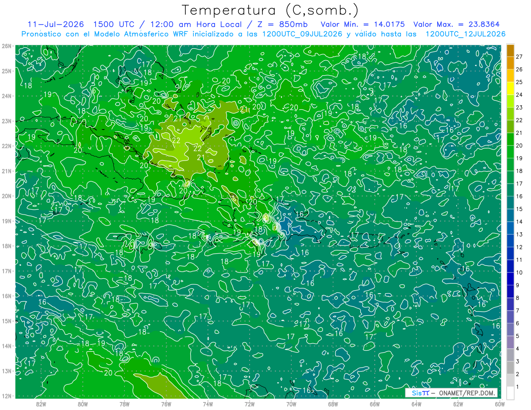Click the brown-orange top swatch of color legend

pyautogui.click(x=510, y=50)
